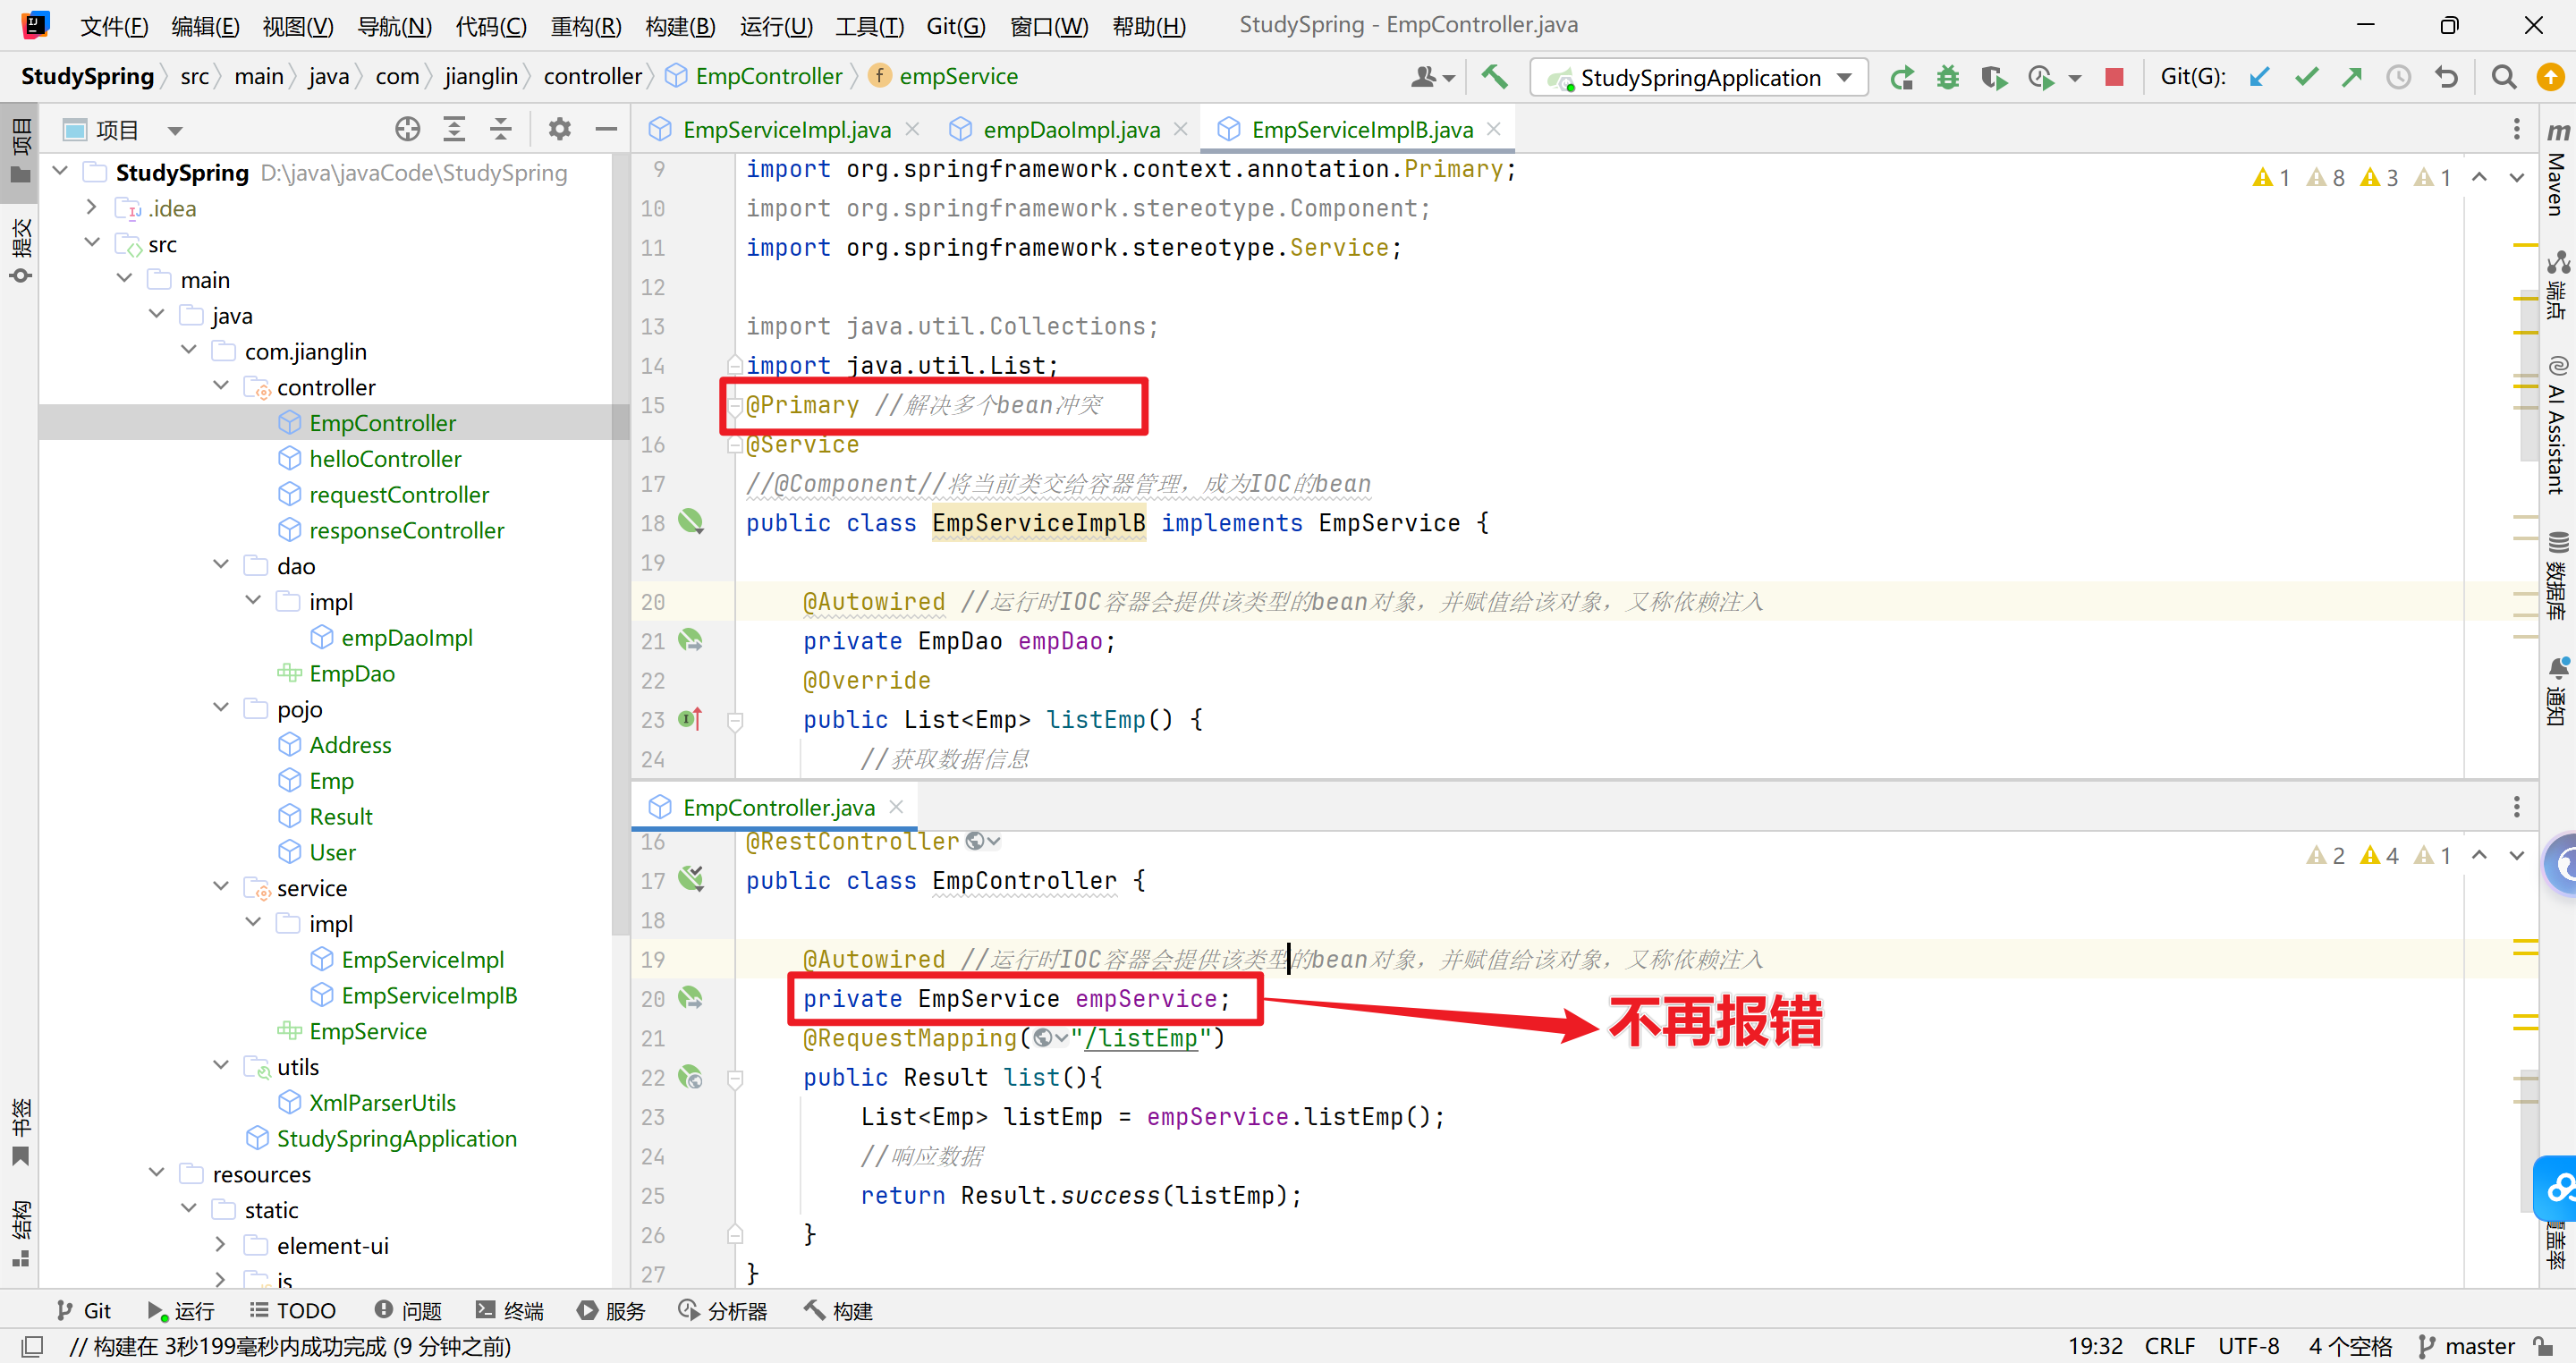Open project panel gear settings
The height and width of the screenshot is (1363, 2576).
pyautogui.click(x=559, y=129)
